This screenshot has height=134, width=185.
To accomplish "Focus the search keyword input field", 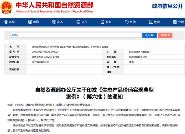I will 81,35.
